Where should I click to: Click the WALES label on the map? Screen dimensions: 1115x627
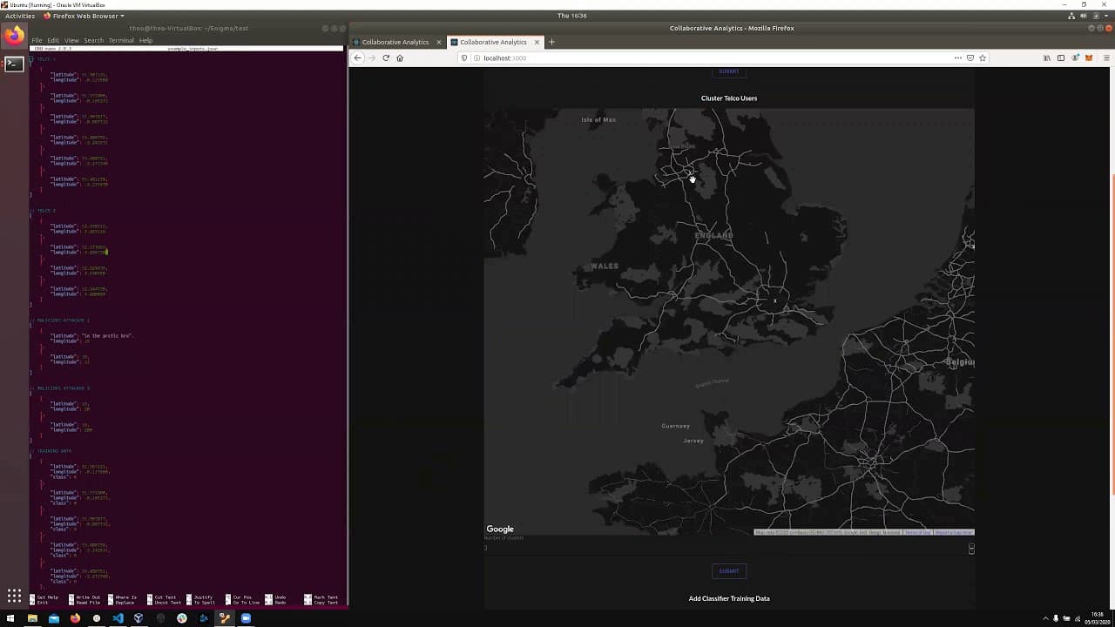(605, 266)
